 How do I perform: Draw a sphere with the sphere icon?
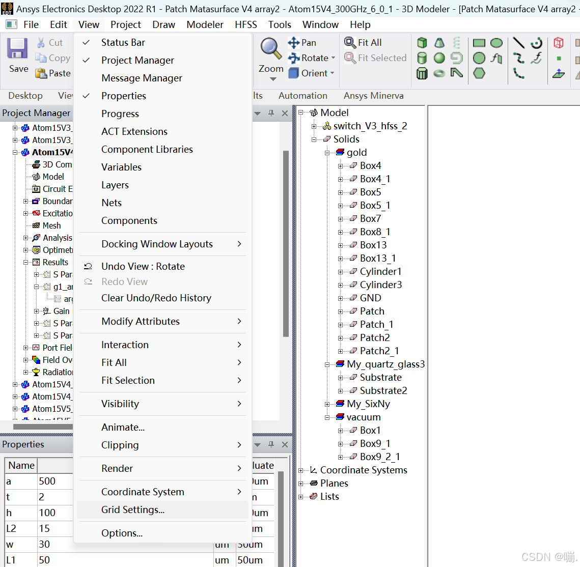point(439,58)
